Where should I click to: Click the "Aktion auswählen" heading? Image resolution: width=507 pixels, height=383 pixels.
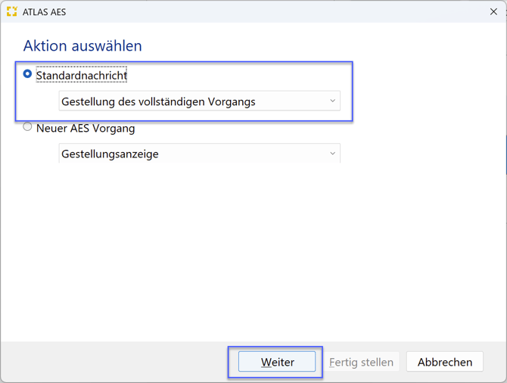click(82, 46)
